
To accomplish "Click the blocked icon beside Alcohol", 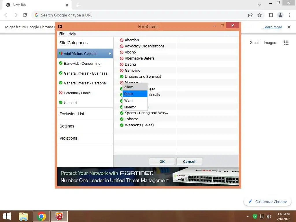I will [122, 52].
